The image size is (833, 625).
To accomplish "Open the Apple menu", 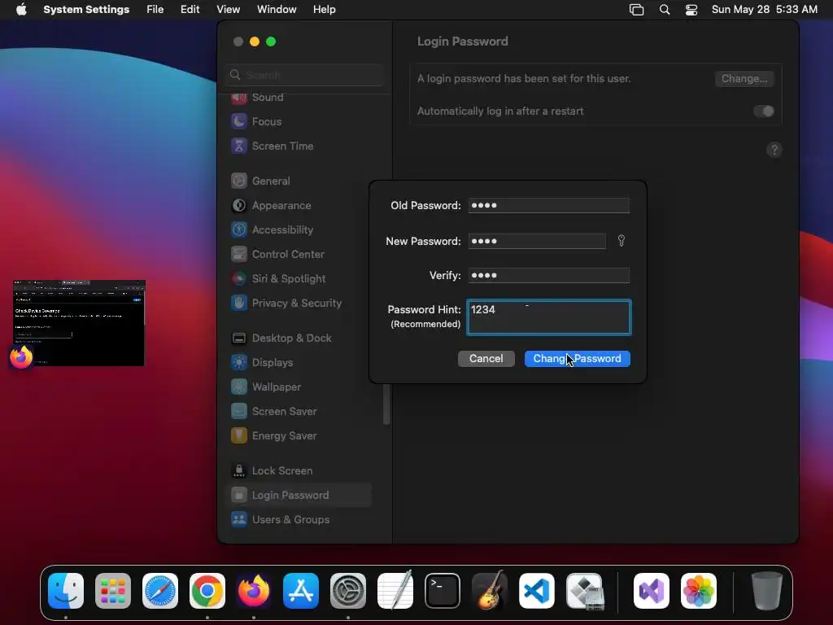I will click(21, 10).
